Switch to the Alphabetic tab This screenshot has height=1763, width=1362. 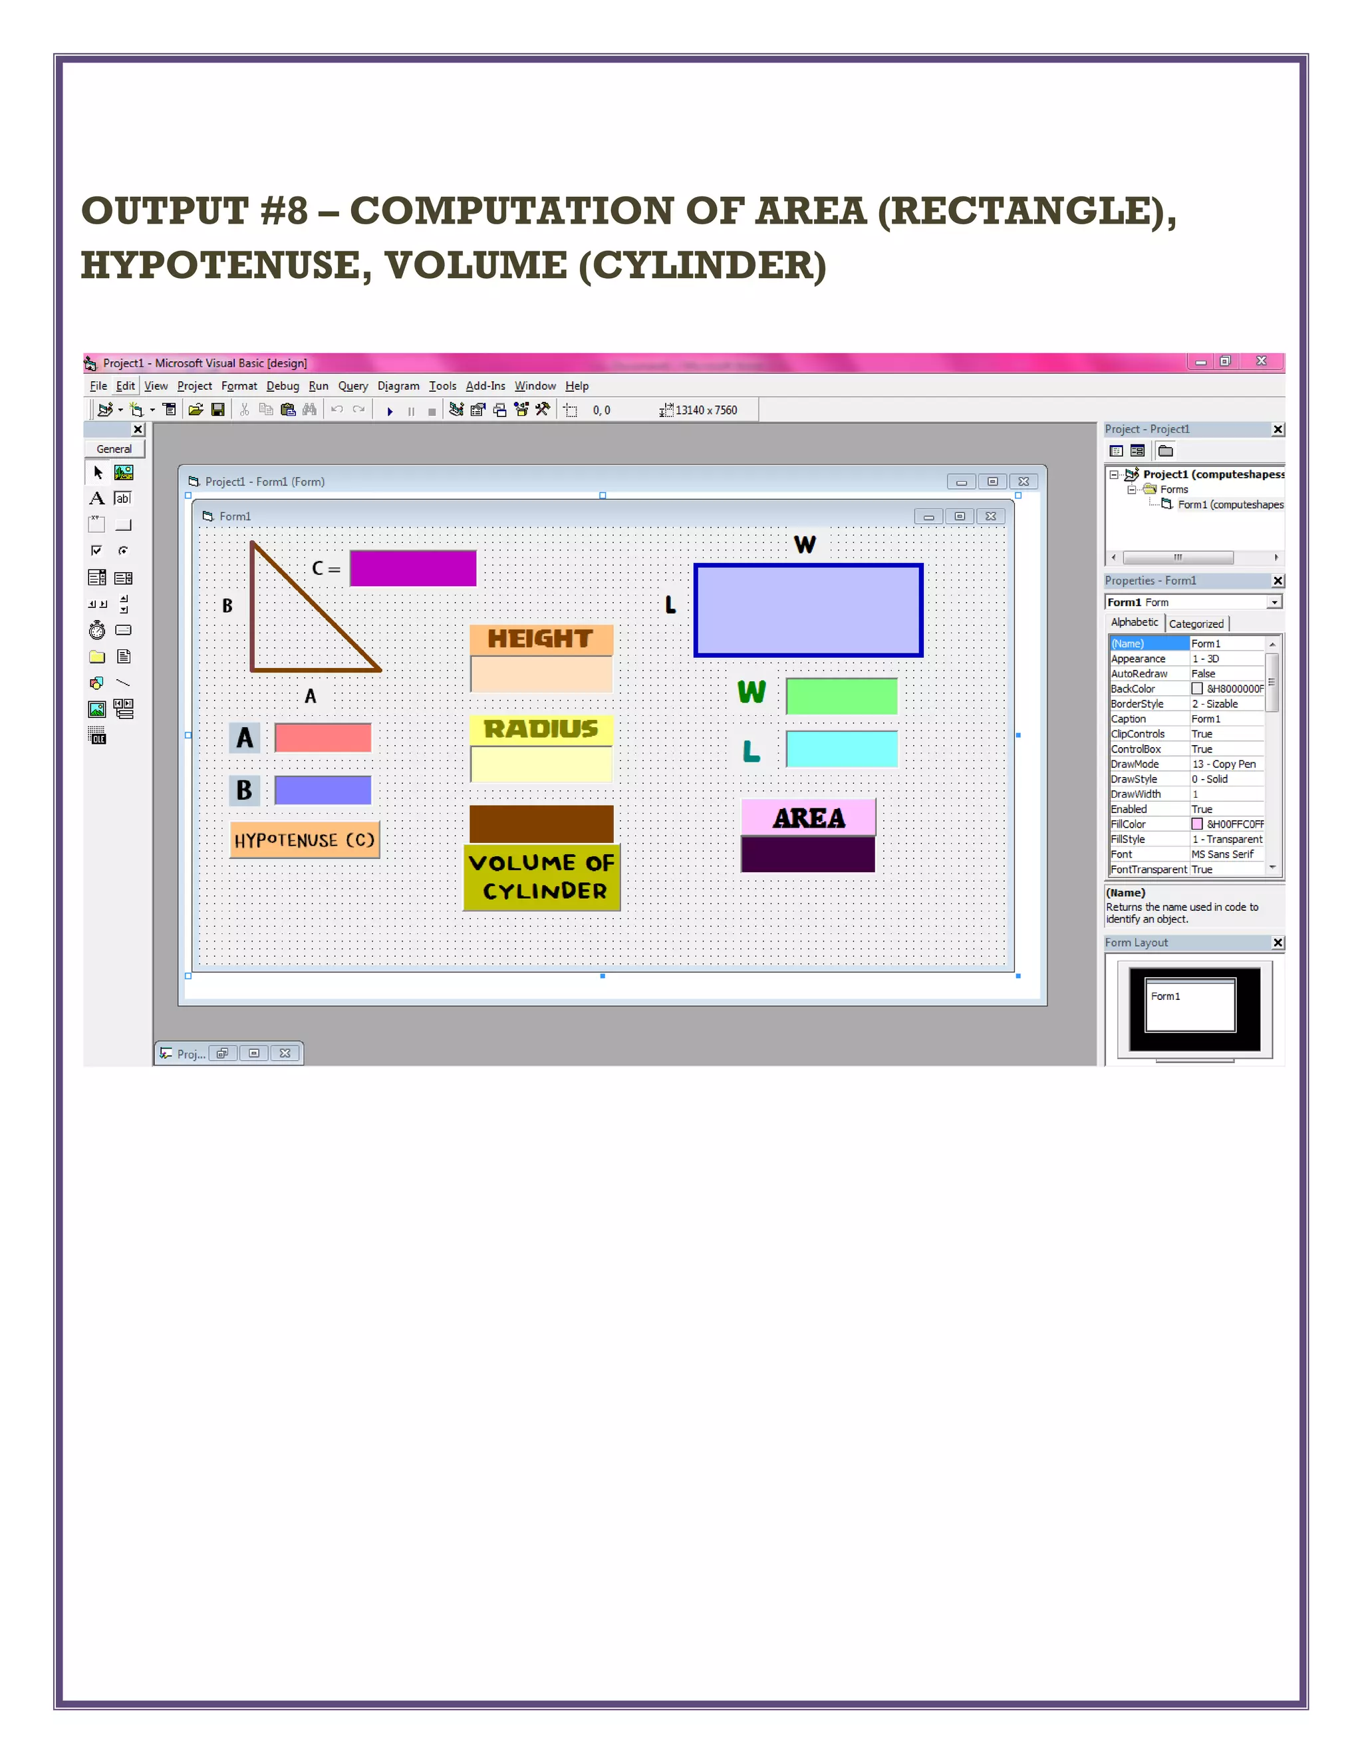(1135, 623)
